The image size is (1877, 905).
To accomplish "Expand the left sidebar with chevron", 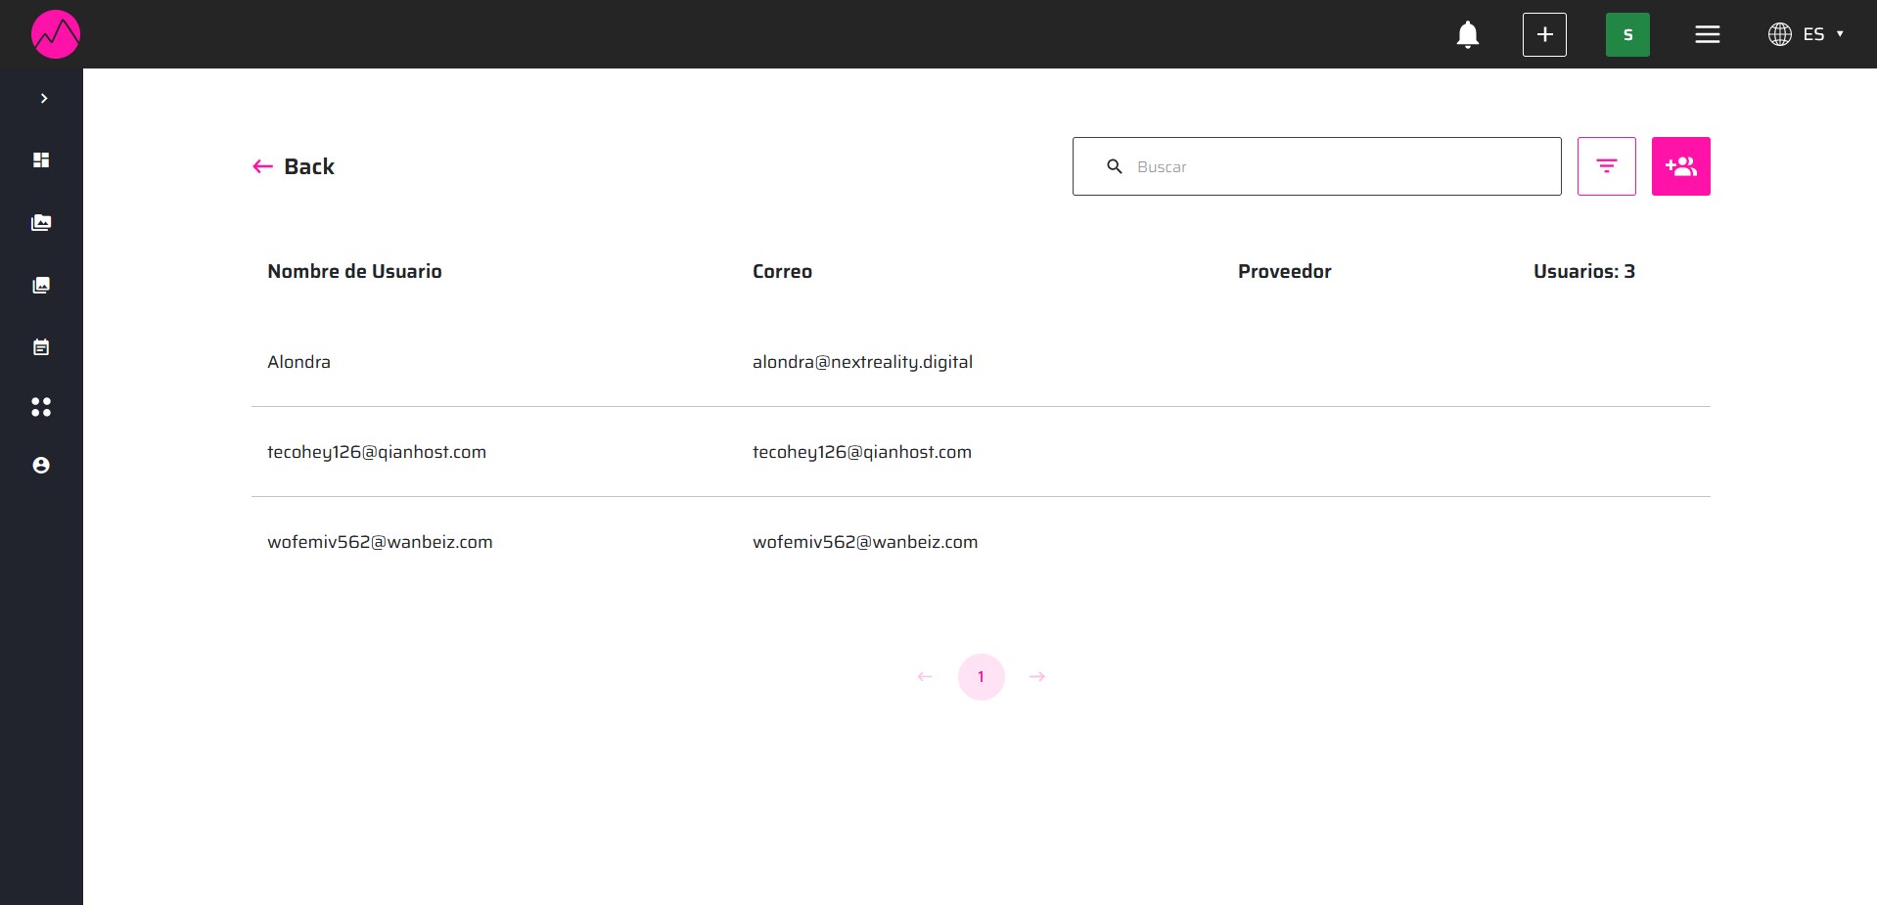I will [x=44, y=99].
